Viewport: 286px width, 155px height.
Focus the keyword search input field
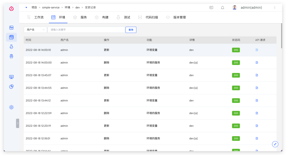tap(86, 30)
